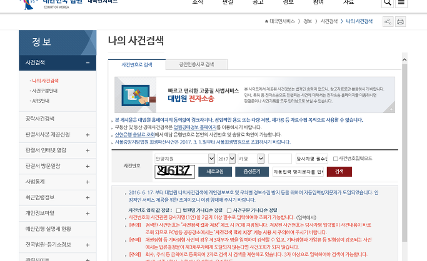Click the 자동입력 방지문자 captcha input
The height and width of the screenshot is (261, 427).
coord(298,172)
